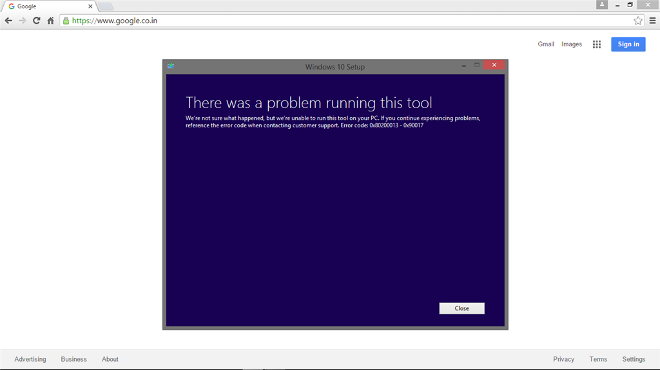The image size is (660, 370).
Task: Open the Advertising footer link
Action: (x=30, y=359)
